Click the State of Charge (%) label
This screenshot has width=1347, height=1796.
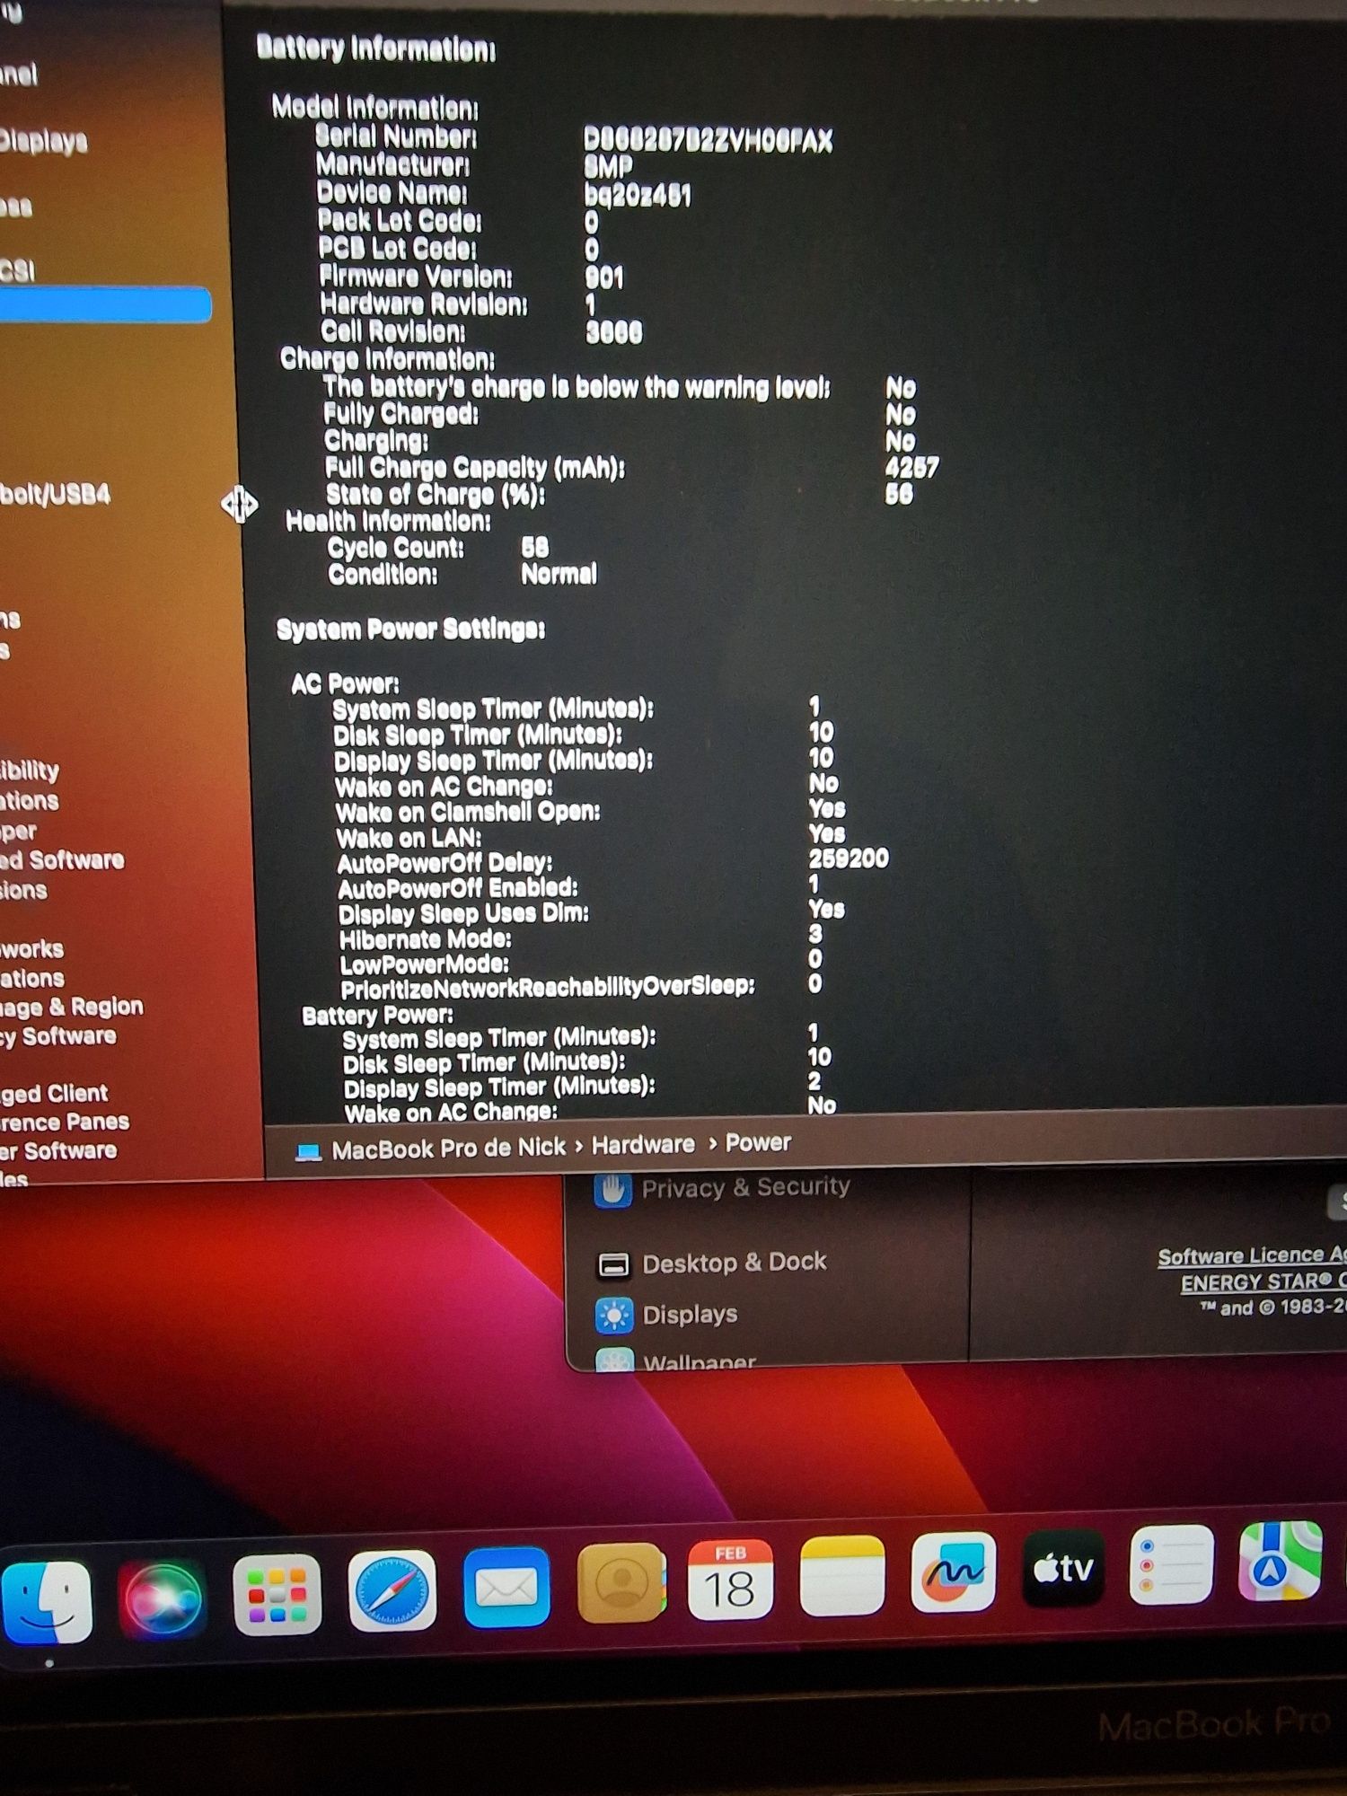coord(435,495)
